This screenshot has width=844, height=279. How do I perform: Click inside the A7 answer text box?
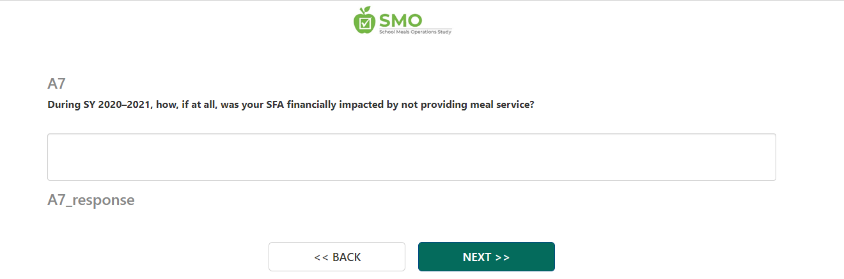click(x=411, y=157)
